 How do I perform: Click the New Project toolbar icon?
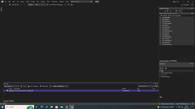point(10,5)
